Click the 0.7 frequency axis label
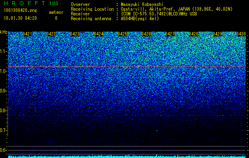The image size is (249, 158). click(3, 130)
